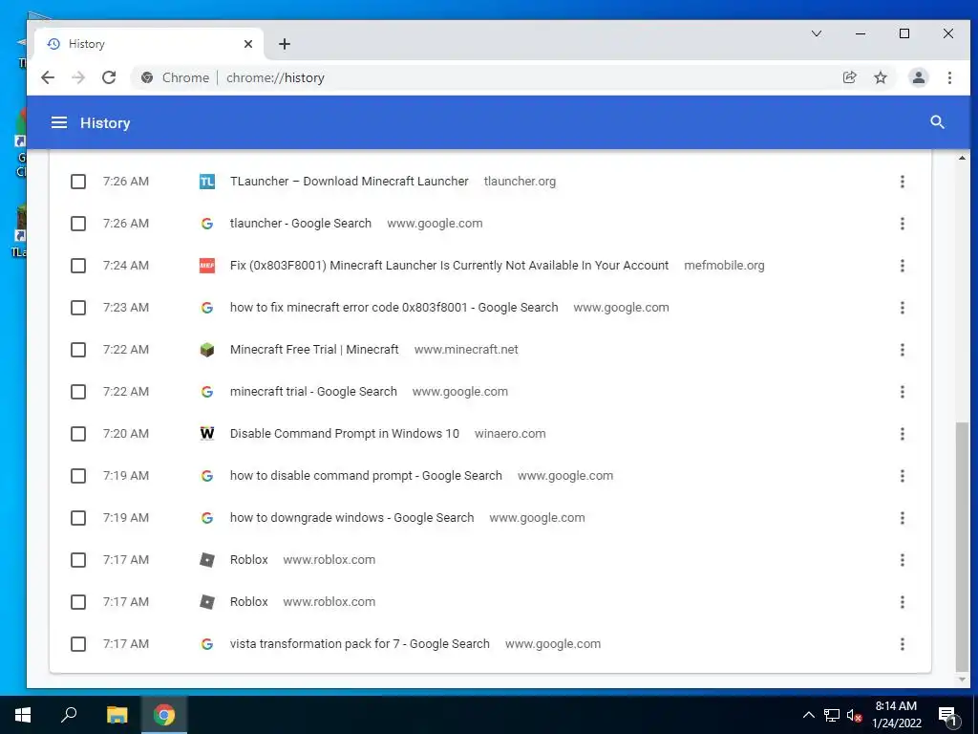
Task: Check the TLauncher – Download Minecraft Launcher entry
Action: (78, 182)
